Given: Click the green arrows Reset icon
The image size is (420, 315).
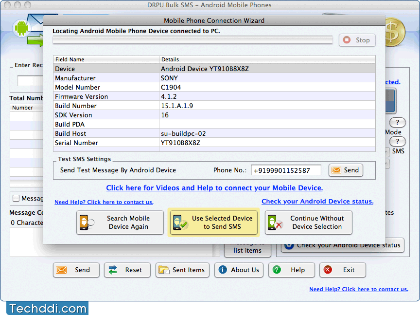Looking at the screenshot, I should point(113,270).
